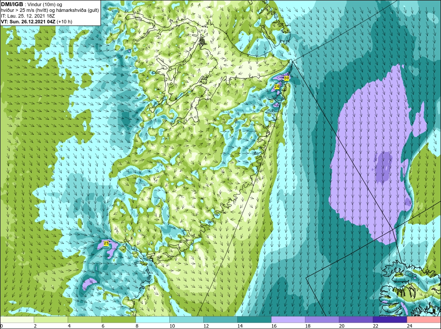Select the 18-20 m/s medium purple swatch
Image resolution: width=441 pixels, height=329 pixels.
click(x=322, y=320)
